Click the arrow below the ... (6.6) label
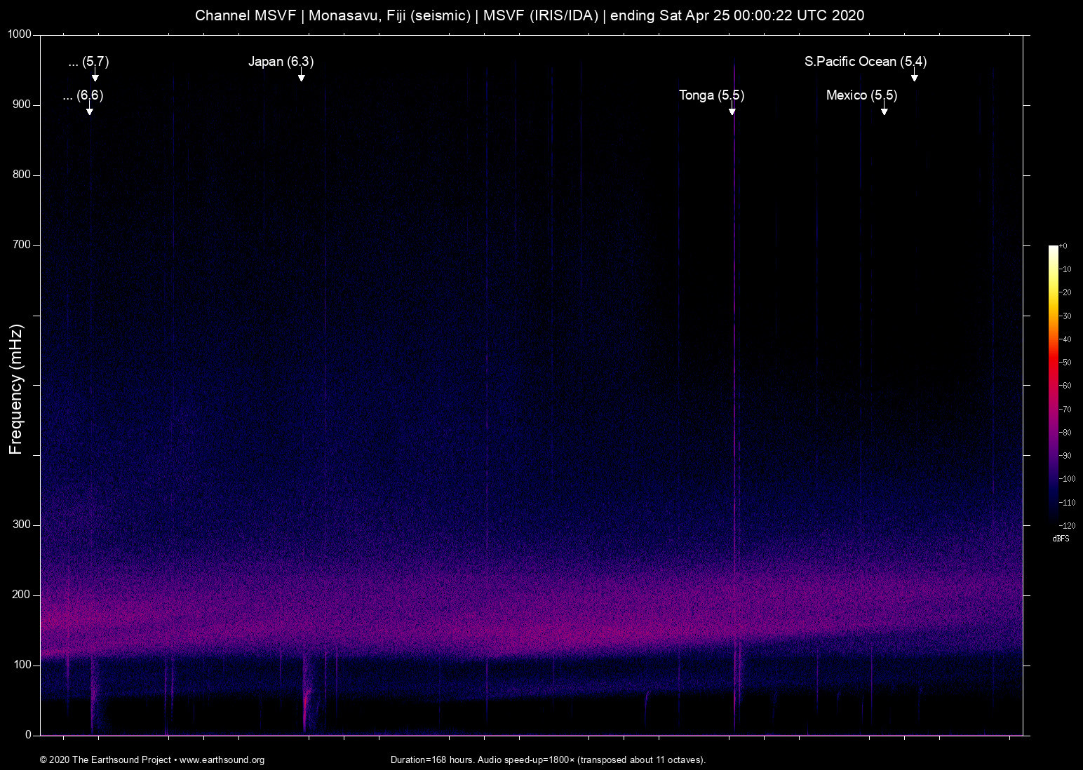The image size is (1083, 770). [x=89, y=109]
